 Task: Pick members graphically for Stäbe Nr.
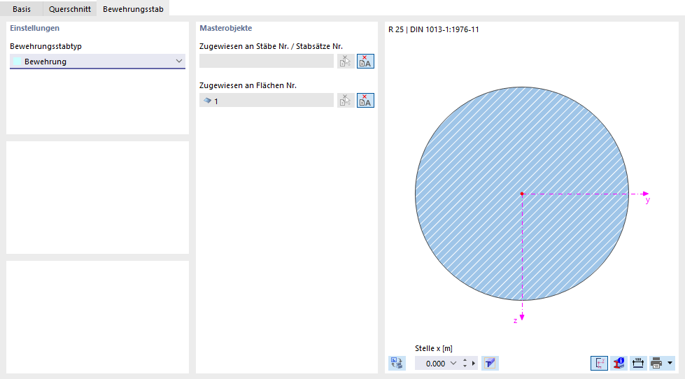pos(346,61)
